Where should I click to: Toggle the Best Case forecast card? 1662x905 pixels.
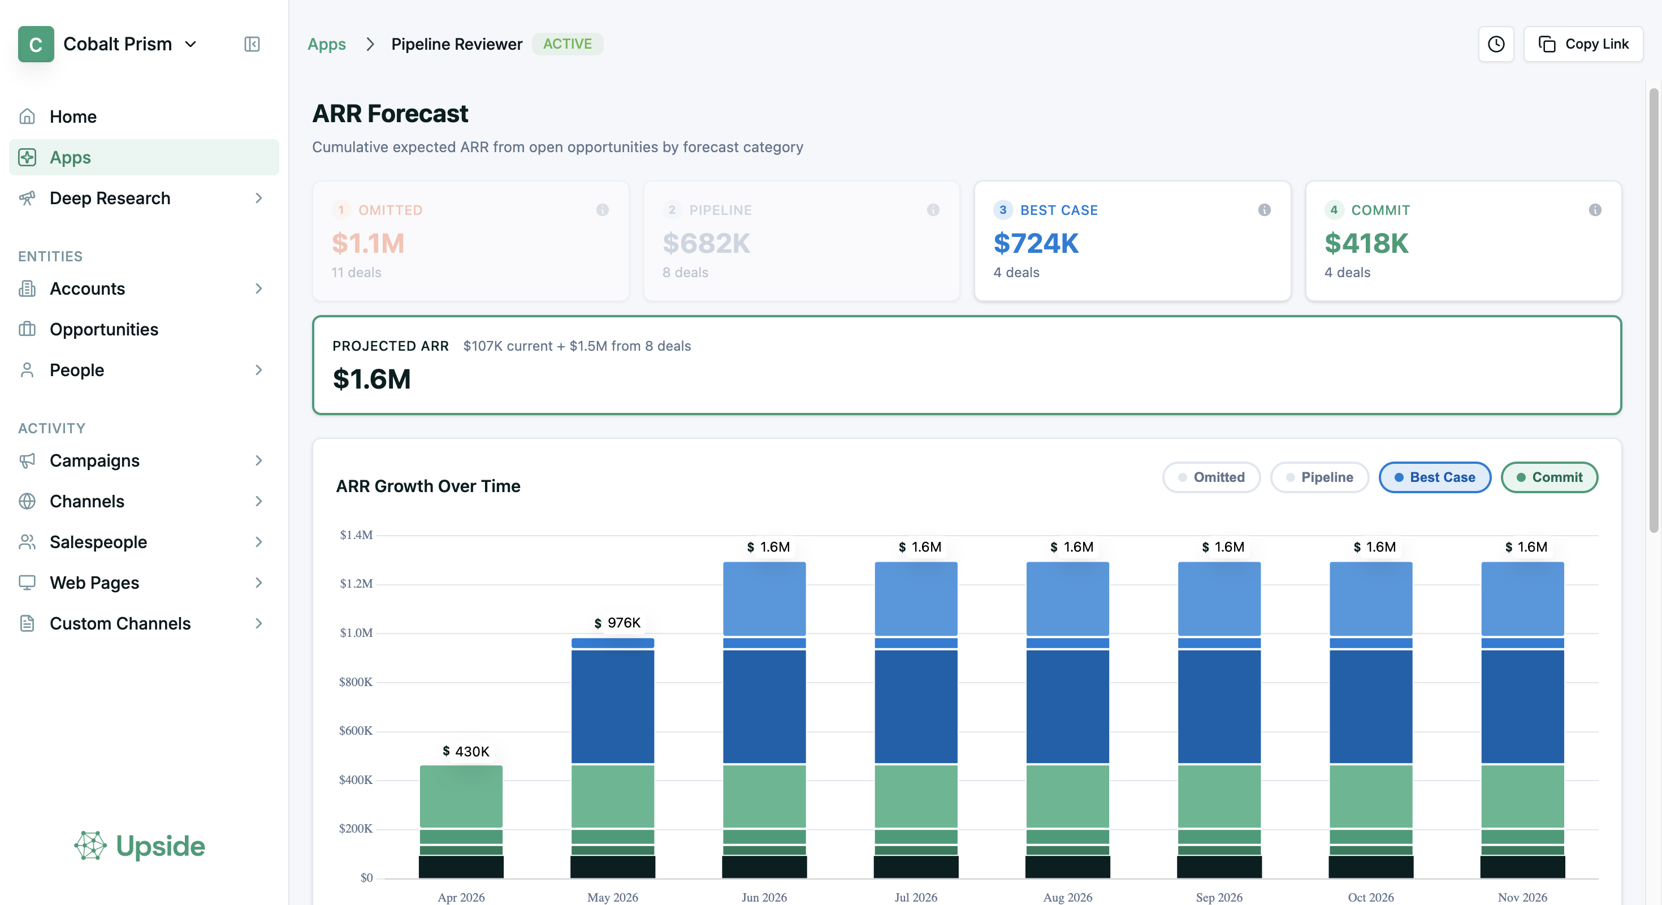[x=1132, y=241]
